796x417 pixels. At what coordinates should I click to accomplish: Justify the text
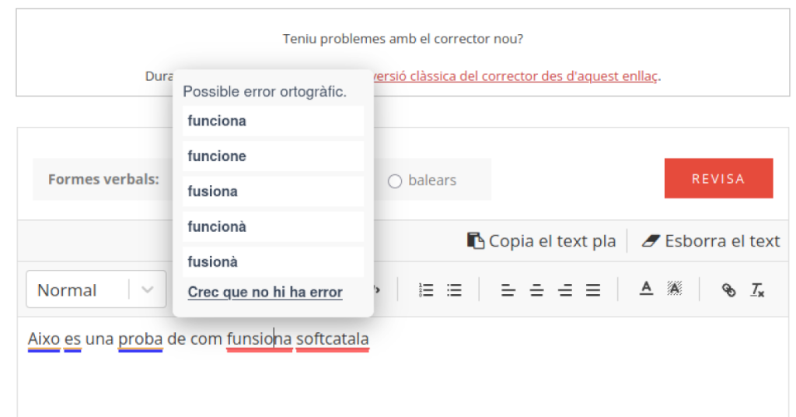pyautogui.click(x=593, y=290)
